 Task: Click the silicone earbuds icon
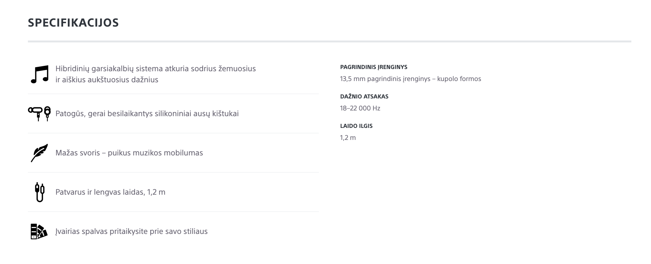tap(39, 114)
